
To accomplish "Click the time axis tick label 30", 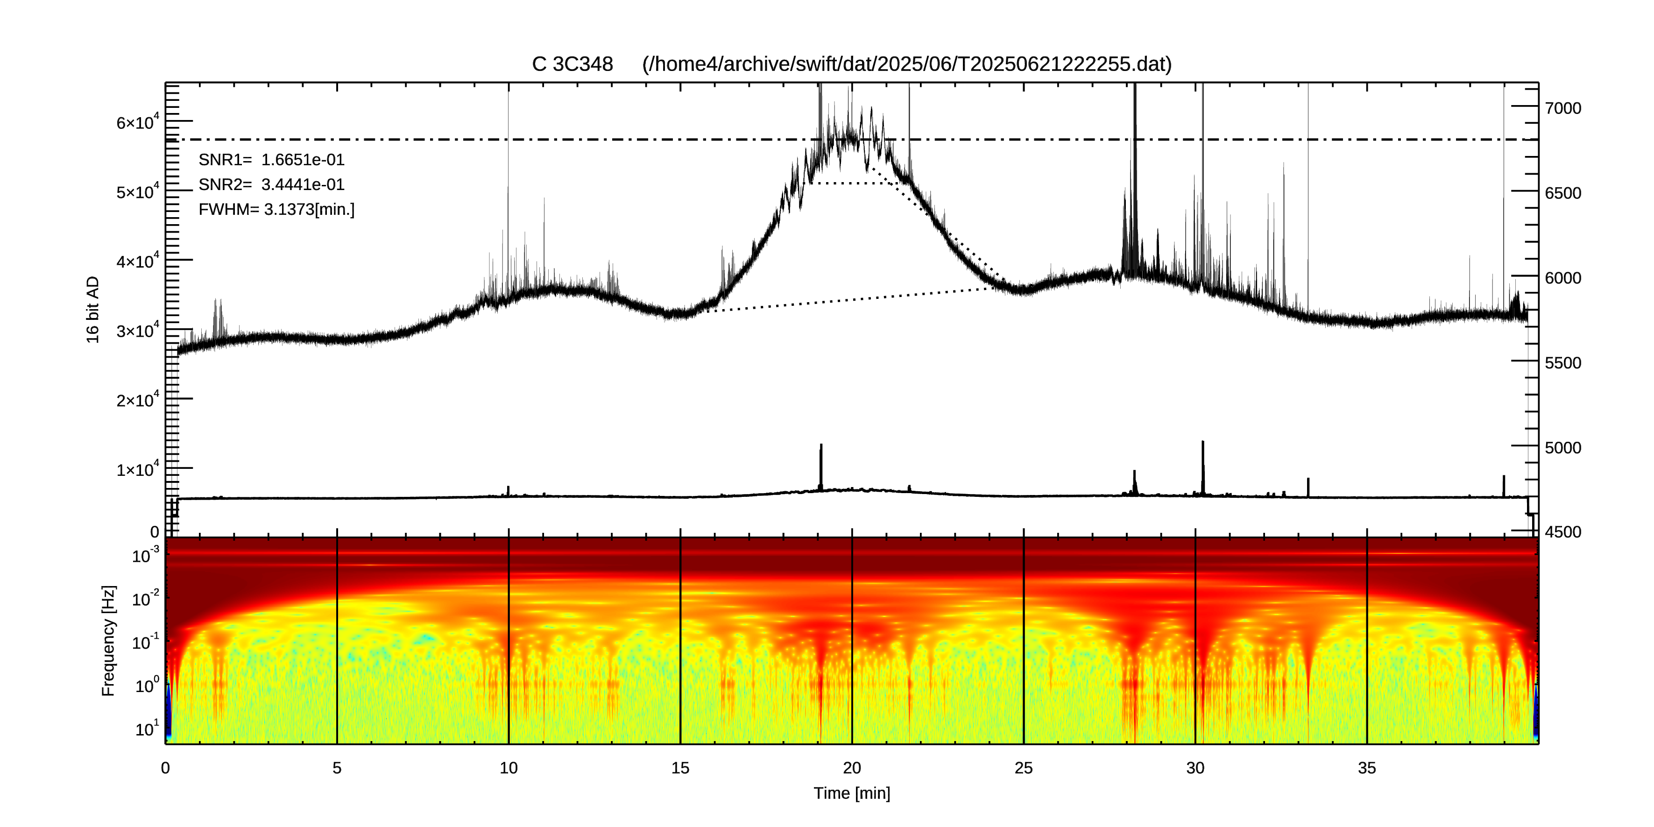I will coord(1195,768).
